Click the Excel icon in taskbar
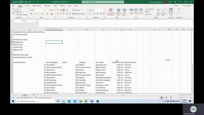Image resolution: width=204 pixels, height=115 pixels. pyautogui.click(x=98, y=101)
